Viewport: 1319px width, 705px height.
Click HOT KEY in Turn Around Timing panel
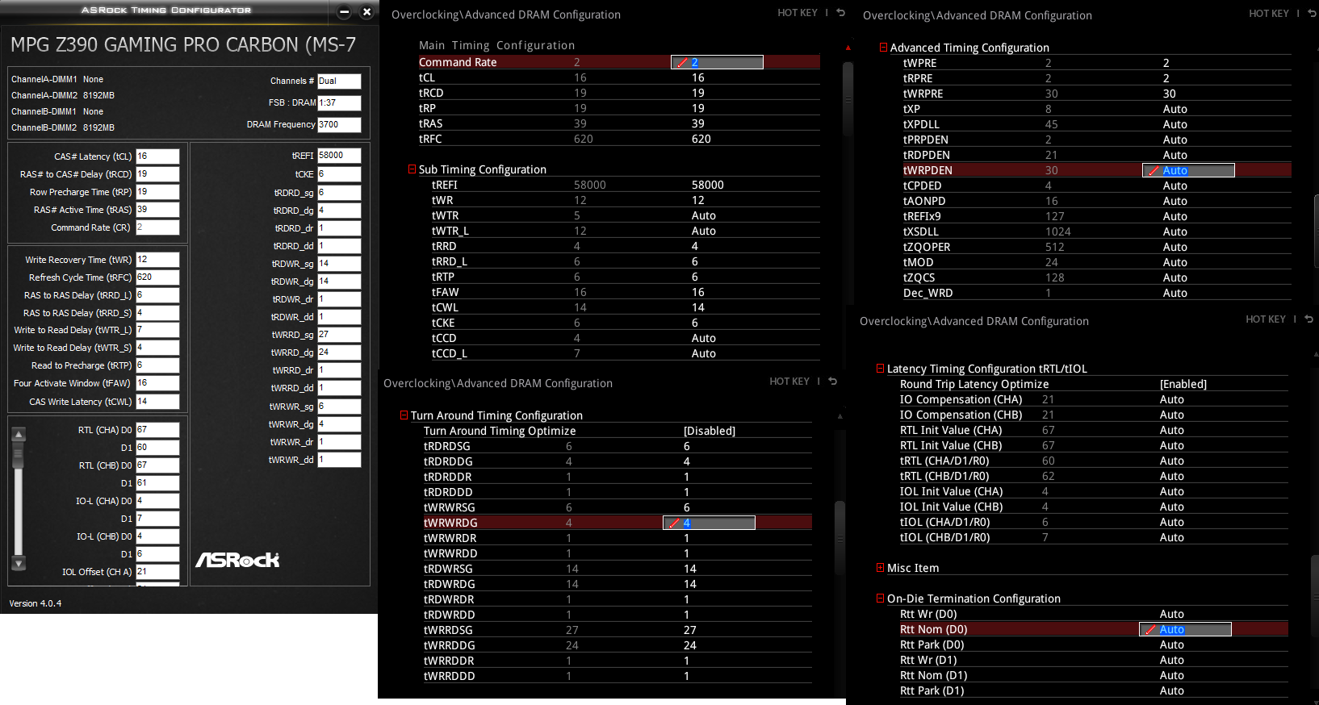[x=789, y=382]
